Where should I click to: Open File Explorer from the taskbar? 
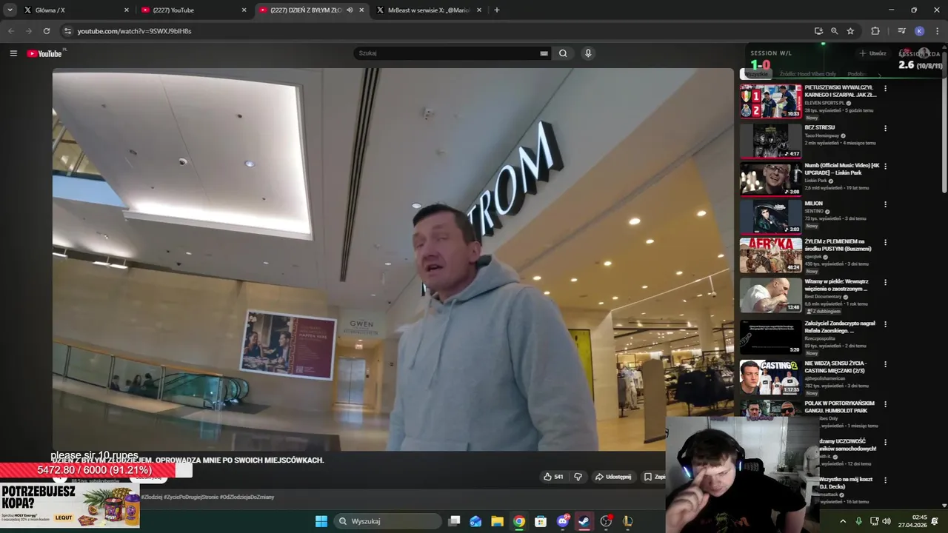pos(497,521)
